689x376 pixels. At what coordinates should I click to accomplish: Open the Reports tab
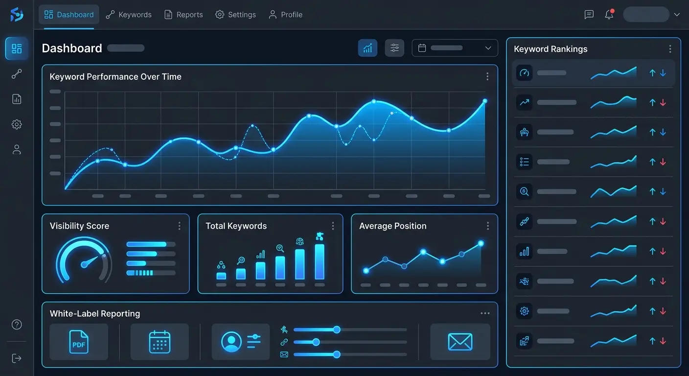click(x=184, y=15)
